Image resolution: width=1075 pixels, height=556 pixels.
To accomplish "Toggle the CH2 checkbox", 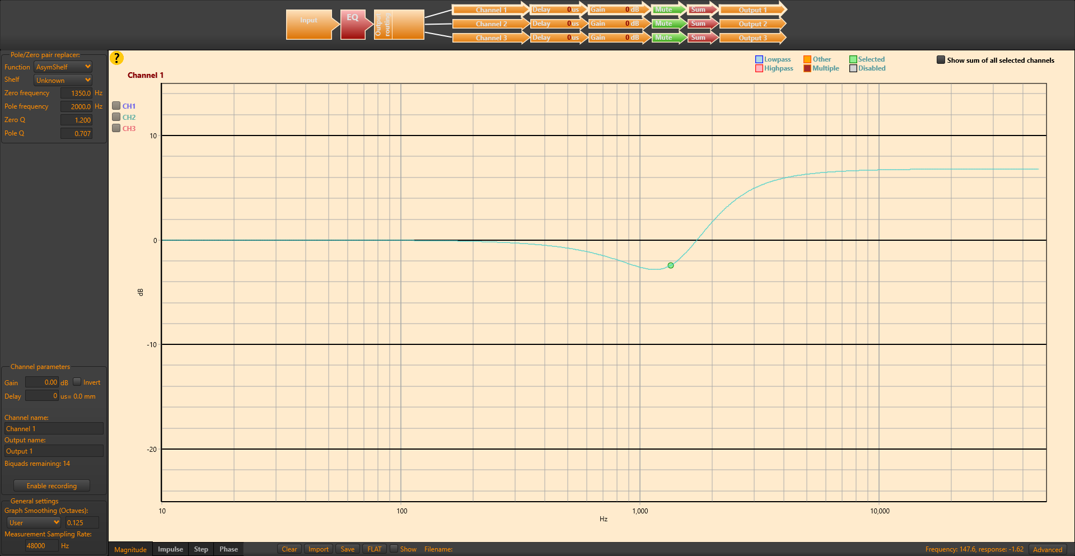I will 116,116.
